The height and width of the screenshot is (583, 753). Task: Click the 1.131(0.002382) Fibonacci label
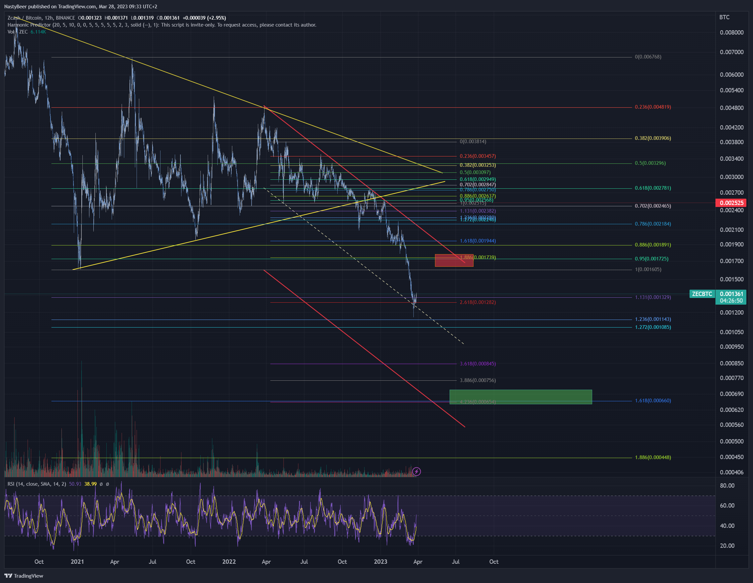coord(478,211)
